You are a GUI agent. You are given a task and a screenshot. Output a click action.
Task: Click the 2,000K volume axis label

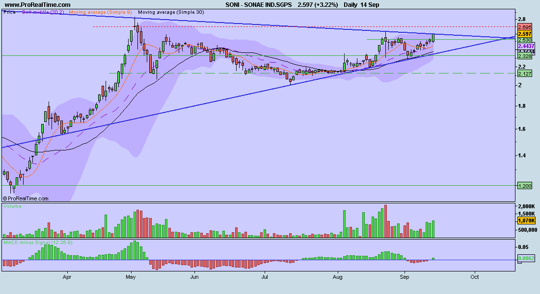tap(527, 207)
